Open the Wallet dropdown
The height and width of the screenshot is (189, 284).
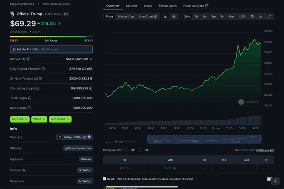click(39, 119)
